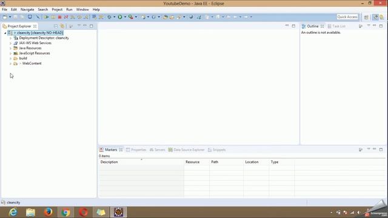Image resolution: width=388 pixels, height=218 pixels.
Task: Click Collapse All in Project Explorer
Action: point(56,26)
